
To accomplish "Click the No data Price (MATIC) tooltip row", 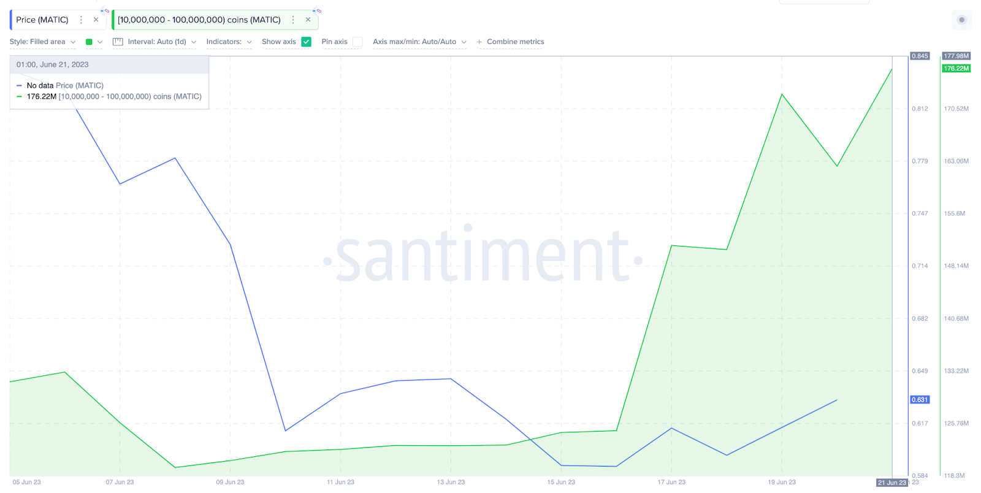I will click(x=60, y=86).
